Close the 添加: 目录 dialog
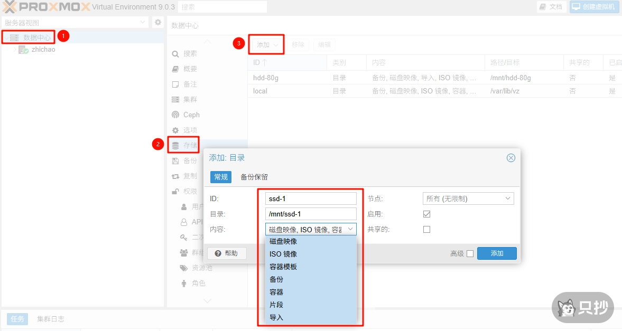The image size is (622, 331). [510, 158]
